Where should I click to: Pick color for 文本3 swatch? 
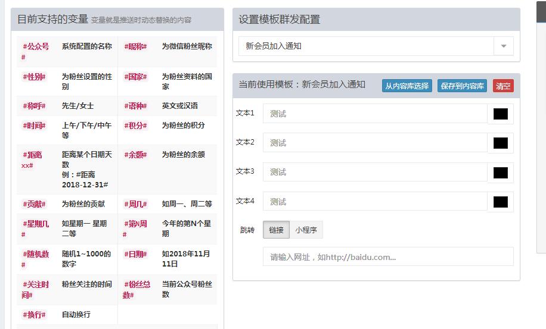coord(500,173)
